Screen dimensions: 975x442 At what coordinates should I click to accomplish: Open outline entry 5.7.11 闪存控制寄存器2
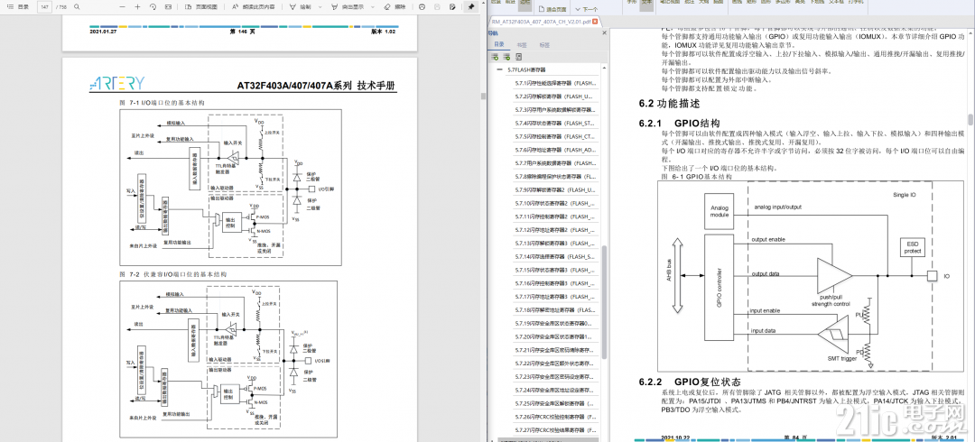coord(556,216)
